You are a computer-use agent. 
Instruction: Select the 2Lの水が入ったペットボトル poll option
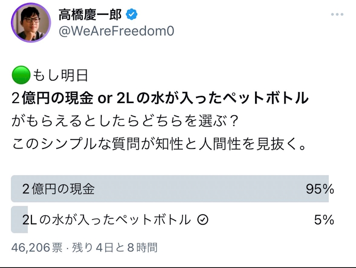[x=106, y=220]
